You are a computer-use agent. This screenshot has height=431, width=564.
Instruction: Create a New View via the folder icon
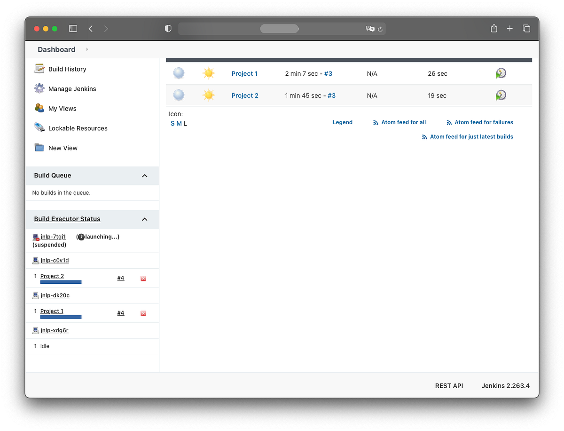point(39,147)
